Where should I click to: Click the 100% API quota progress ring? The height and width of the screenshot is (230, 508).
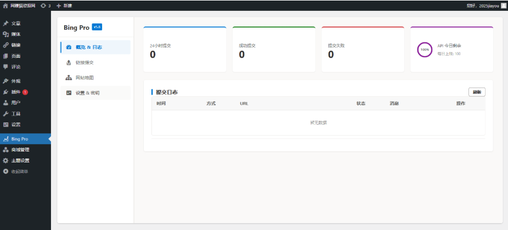[x=425, y=50]
